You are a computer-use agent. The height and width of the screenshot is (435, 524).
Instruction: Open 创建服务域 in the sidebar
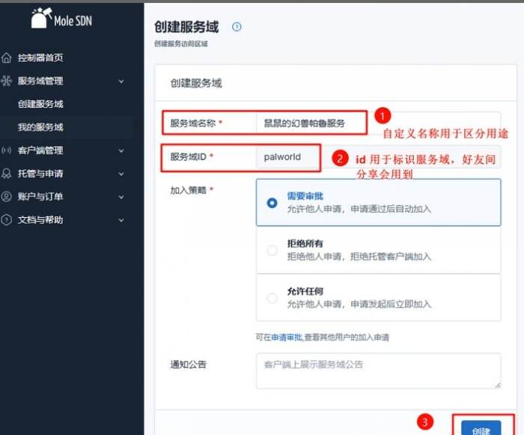[x=40, y=104]
